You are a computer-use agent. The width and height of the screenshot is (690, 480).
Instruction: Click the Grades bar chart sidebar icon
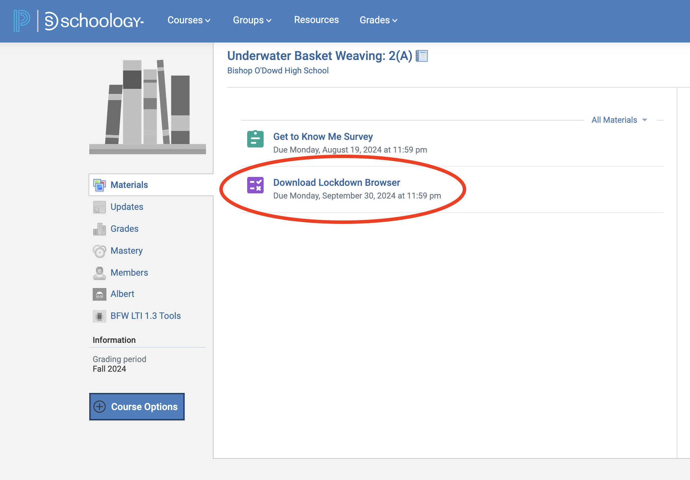pos(99,229)
